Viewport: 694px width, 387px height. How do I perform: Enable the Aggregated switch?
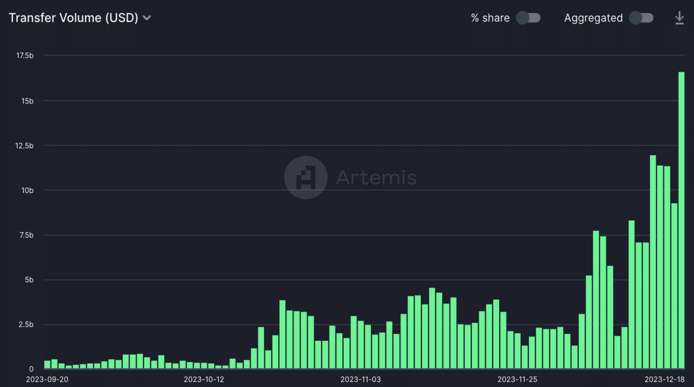coord(641,18)
